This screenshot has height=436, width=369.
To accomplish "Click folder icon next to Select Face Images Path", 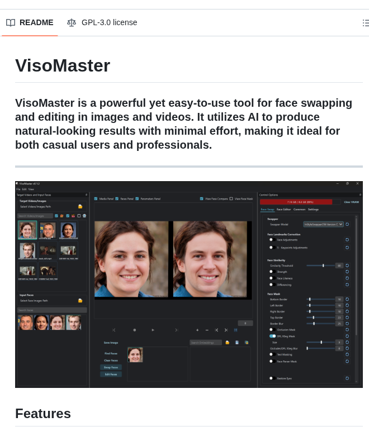I will pyautogui.click(x=81, y=301).
